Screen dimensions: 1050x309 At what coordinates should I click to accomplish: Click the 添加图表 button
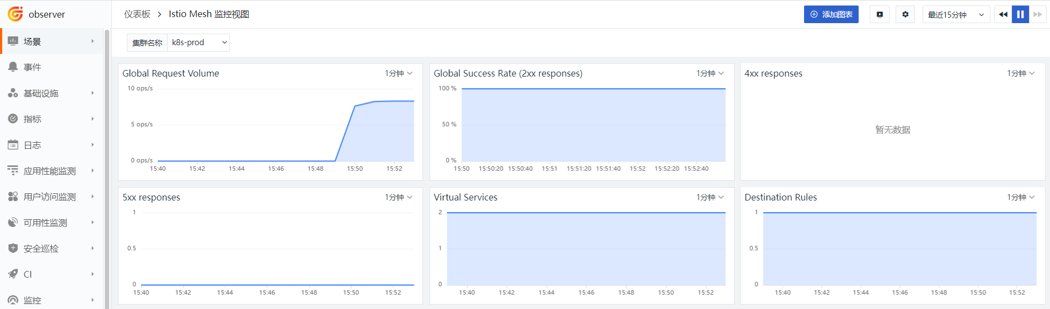coord(831,14)
